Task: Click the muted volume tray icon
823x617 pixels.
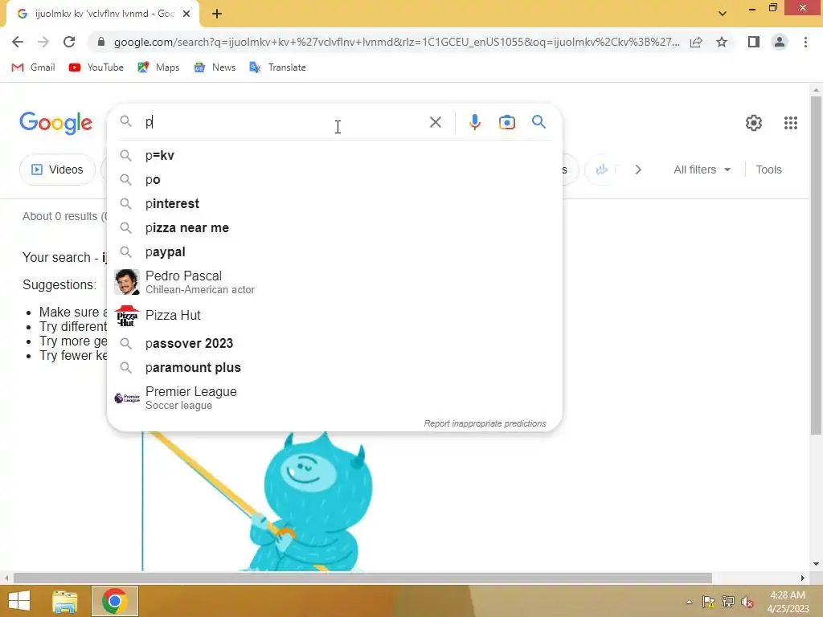Action: click(x=747, y=602)
